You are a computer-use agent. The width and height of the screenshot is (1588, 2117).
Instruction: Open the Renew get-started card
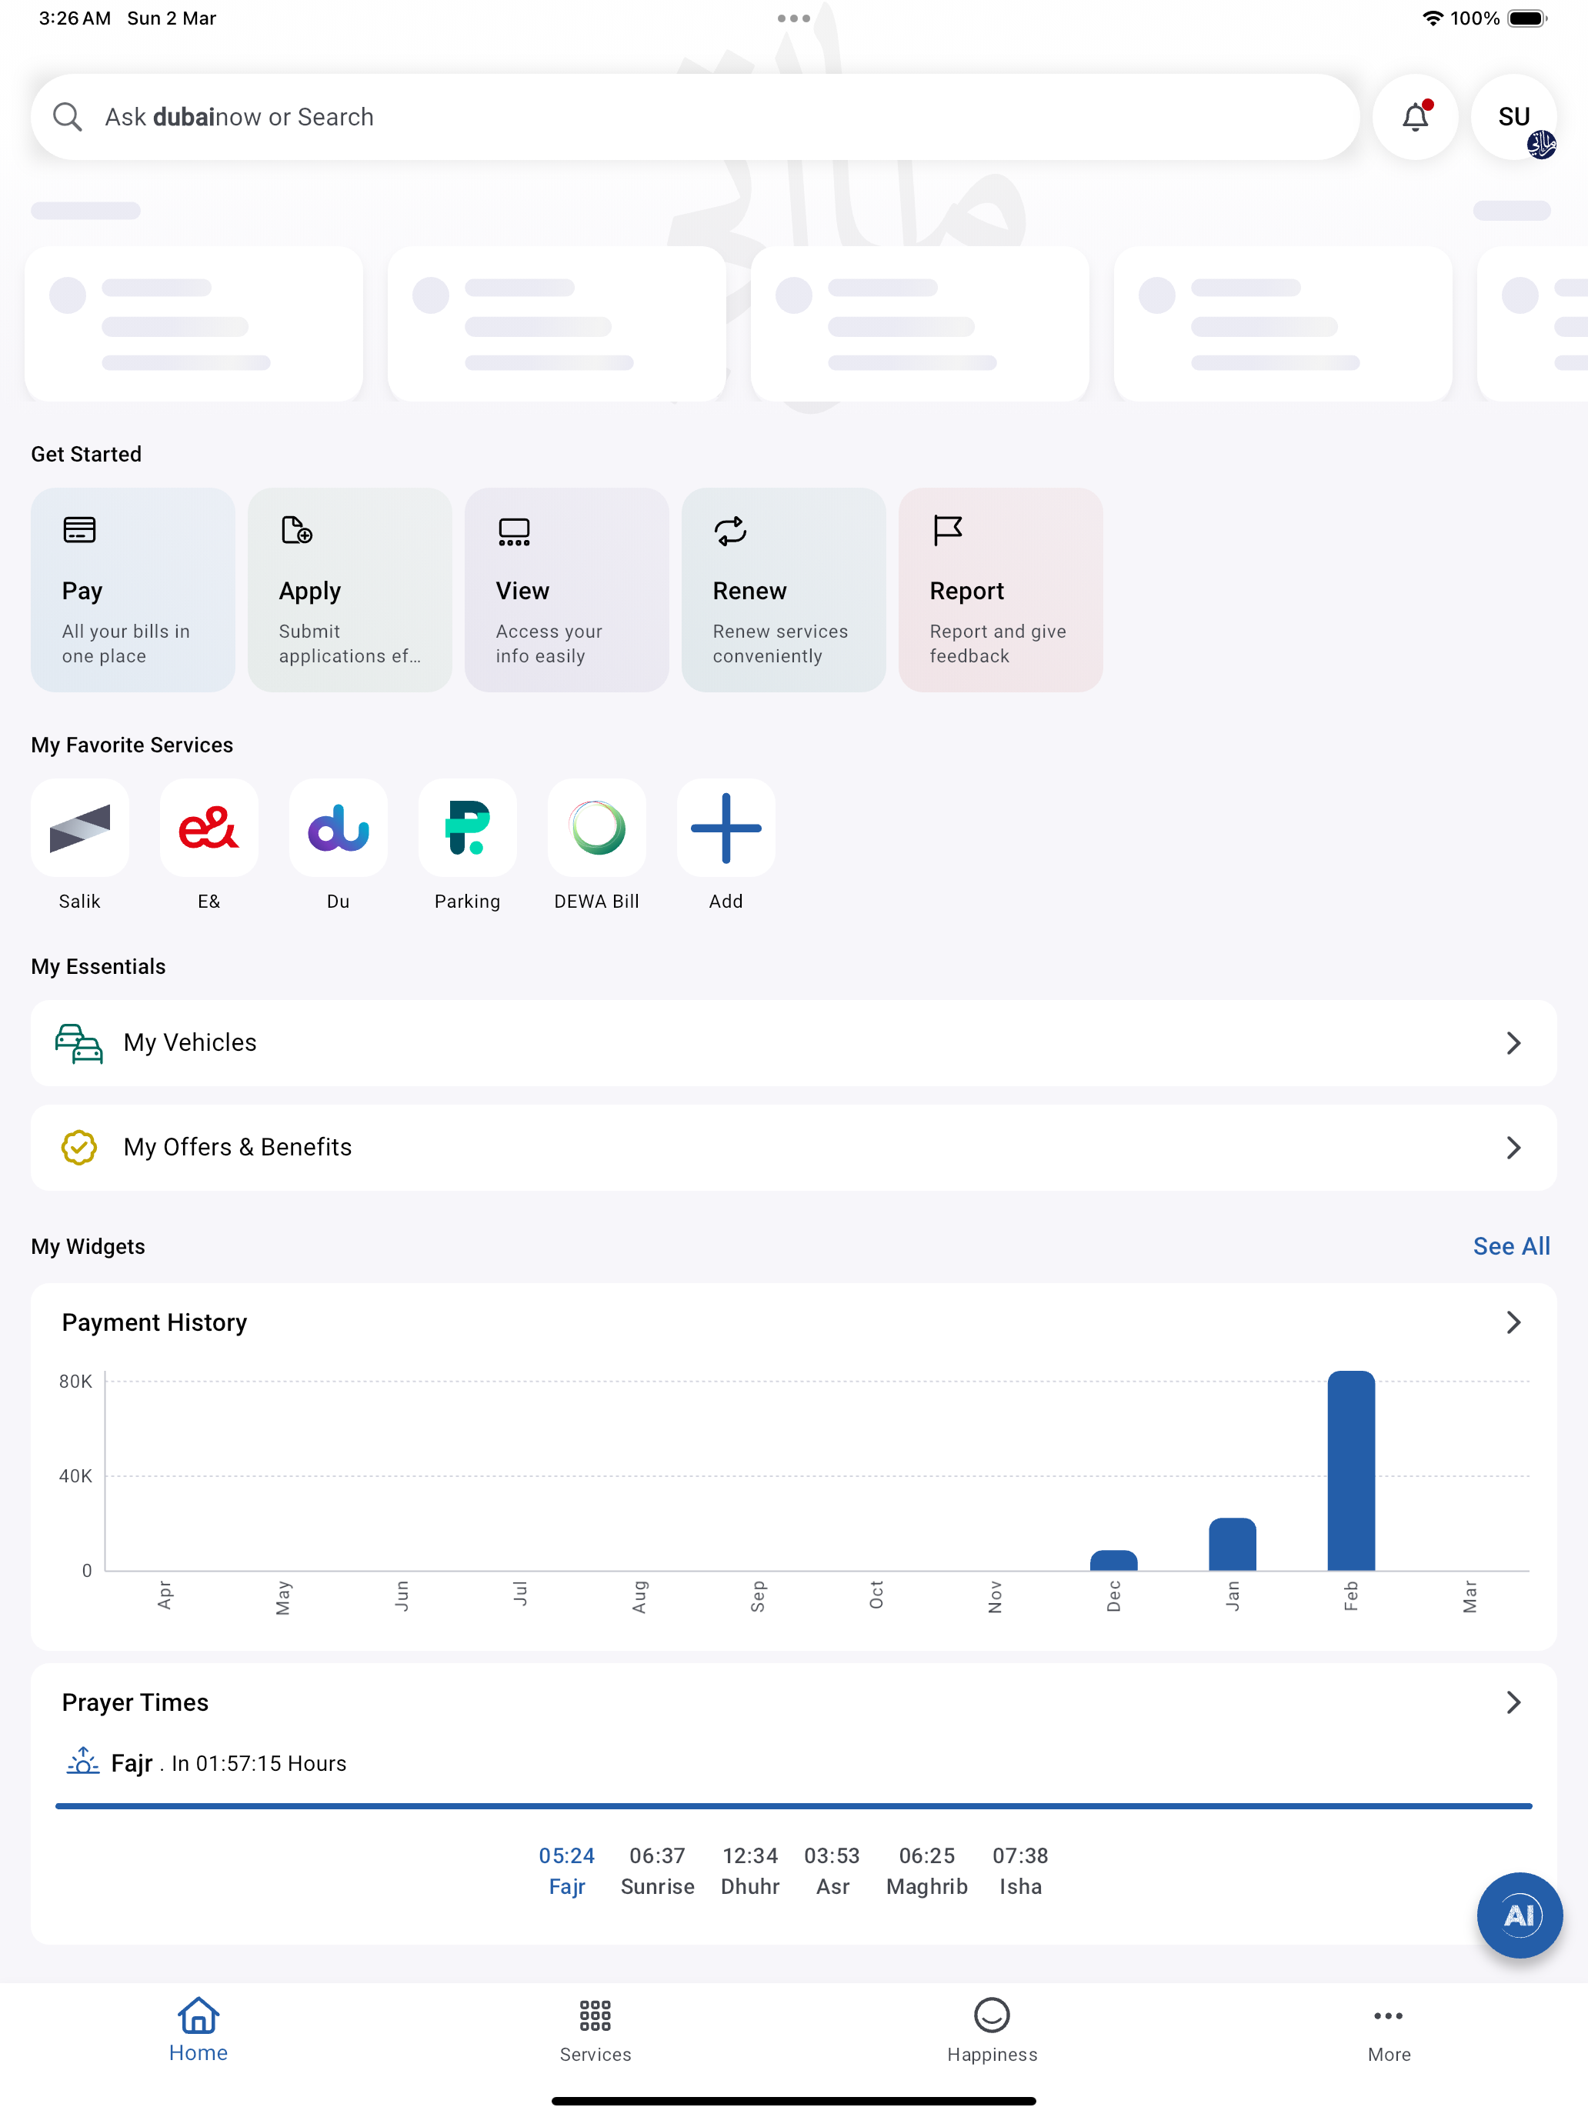tap(784, 589)
